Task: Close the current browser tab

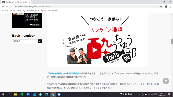Action: pyautogui.click(x=29, y=2)
